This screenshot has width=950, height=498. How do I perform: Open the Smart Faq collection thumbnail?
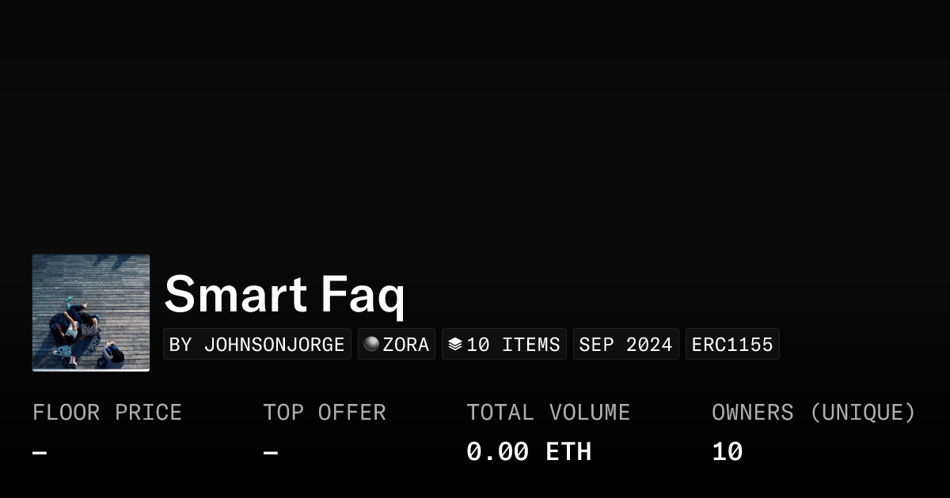[x=91, y=313]
